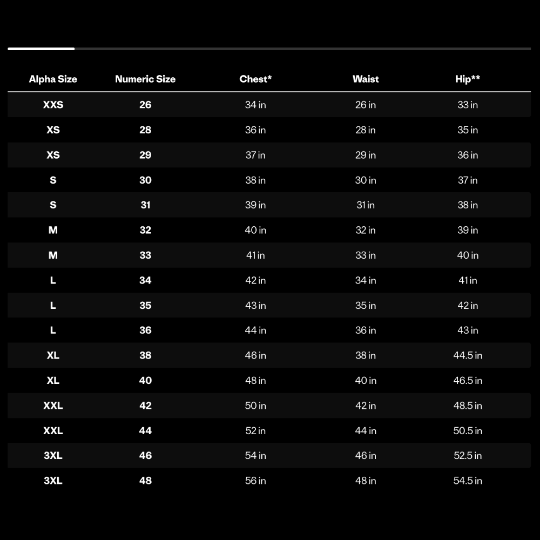Click the 34 in chest measurement
This screenshot has height=540, width=540.
255,105
